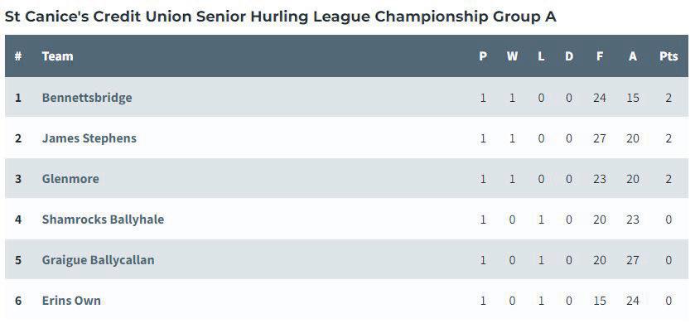695x333 pixels.
Task: Click the L losses column header
Action: pos(541,56)
